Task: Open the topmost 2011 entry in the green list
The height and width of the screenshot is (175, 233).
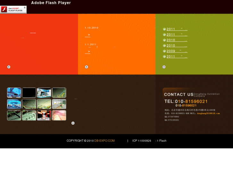Action: (177, 29)
